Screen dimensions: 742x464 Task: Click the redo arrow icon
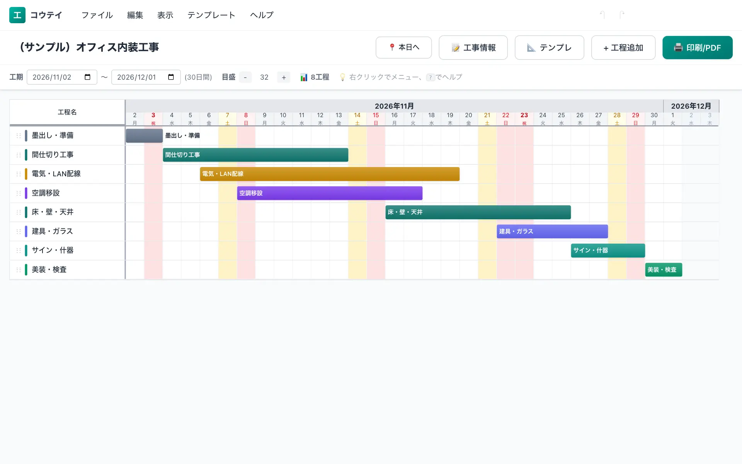622,15
